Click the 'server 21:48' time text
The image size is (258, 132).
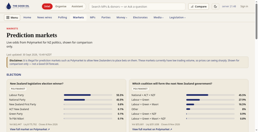(229, 6)
